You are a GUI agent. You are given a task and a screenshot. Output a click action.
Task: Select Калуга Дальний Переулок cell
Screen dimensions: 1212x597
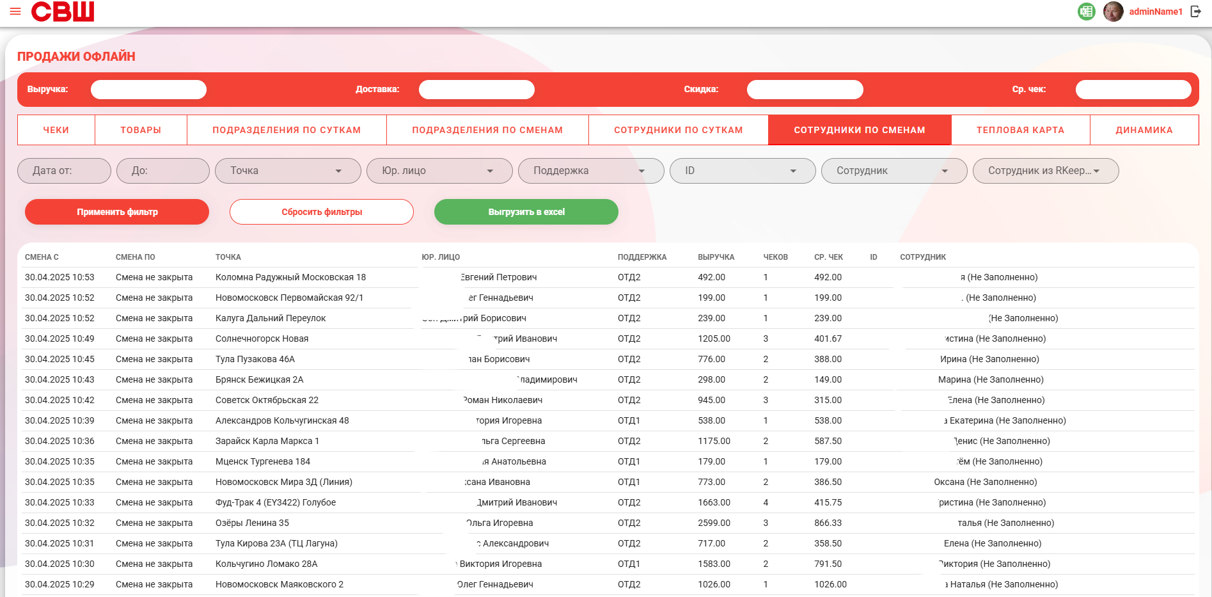click(x=271, y=318)
